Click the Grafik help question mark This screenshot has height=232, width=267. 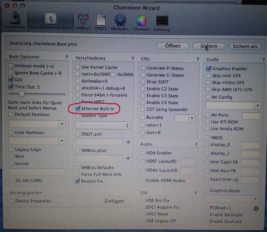(x=264, y=60)
